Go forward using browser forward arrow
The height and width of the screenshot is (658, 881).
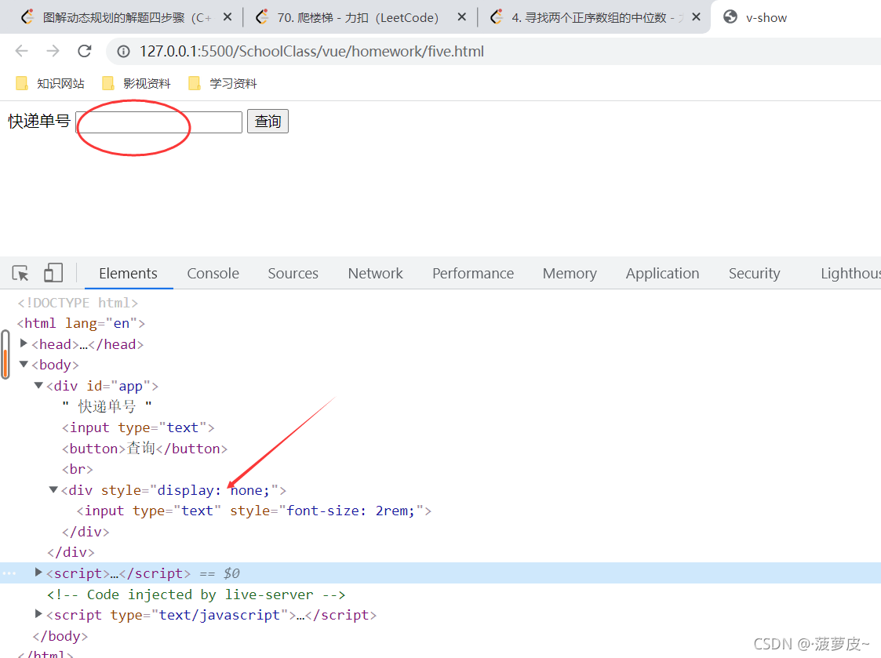click(x=53, y=51)
